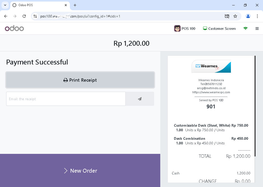Open the hamburger menu in POS header
The image size is (263, 187).
[x=257, y=29]
